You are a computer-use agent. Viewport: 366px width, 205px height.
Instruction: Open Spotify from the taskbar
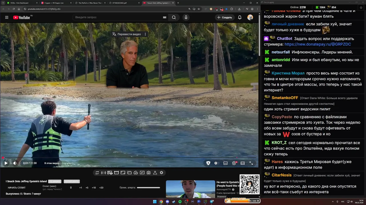(180, 202)
